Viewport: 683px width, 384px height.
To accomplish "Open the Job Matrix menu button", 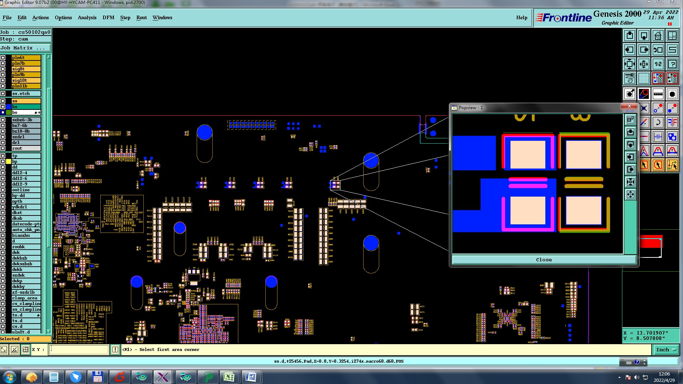I will tap(25, 48).
